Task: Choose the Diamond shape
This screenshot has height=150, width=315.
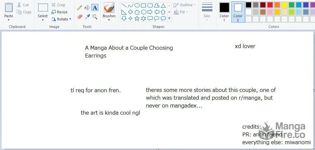Action: click(131, 12)
